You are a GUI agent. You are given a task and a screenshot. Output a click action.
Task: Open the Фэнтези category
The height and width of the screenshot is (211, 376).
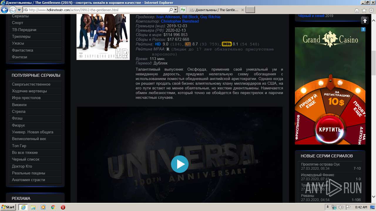coord(35,57)
